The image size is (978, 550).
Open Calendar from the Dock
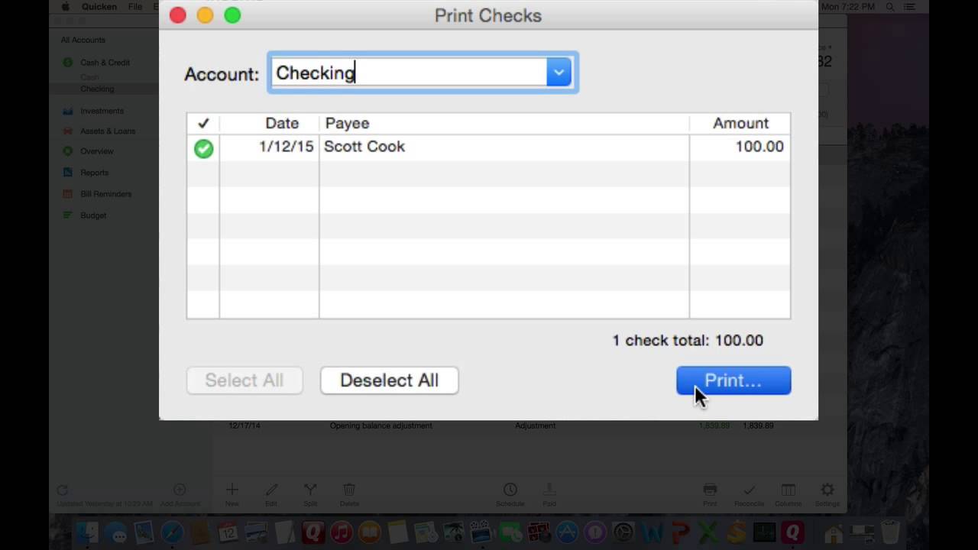point(228,532)
